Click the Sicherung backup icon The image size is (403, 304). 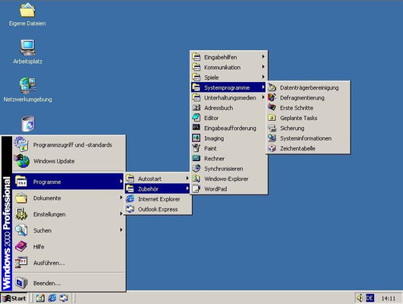272,128
